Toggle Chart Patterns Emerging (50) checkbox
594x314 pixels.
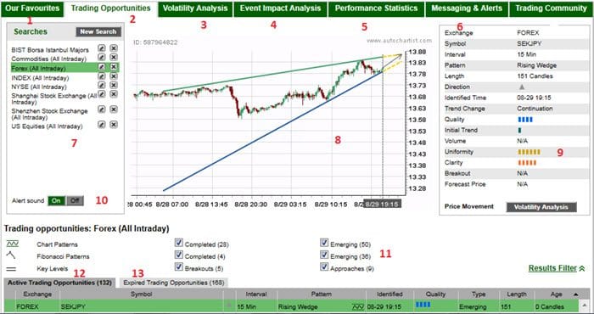pos(324,243)
